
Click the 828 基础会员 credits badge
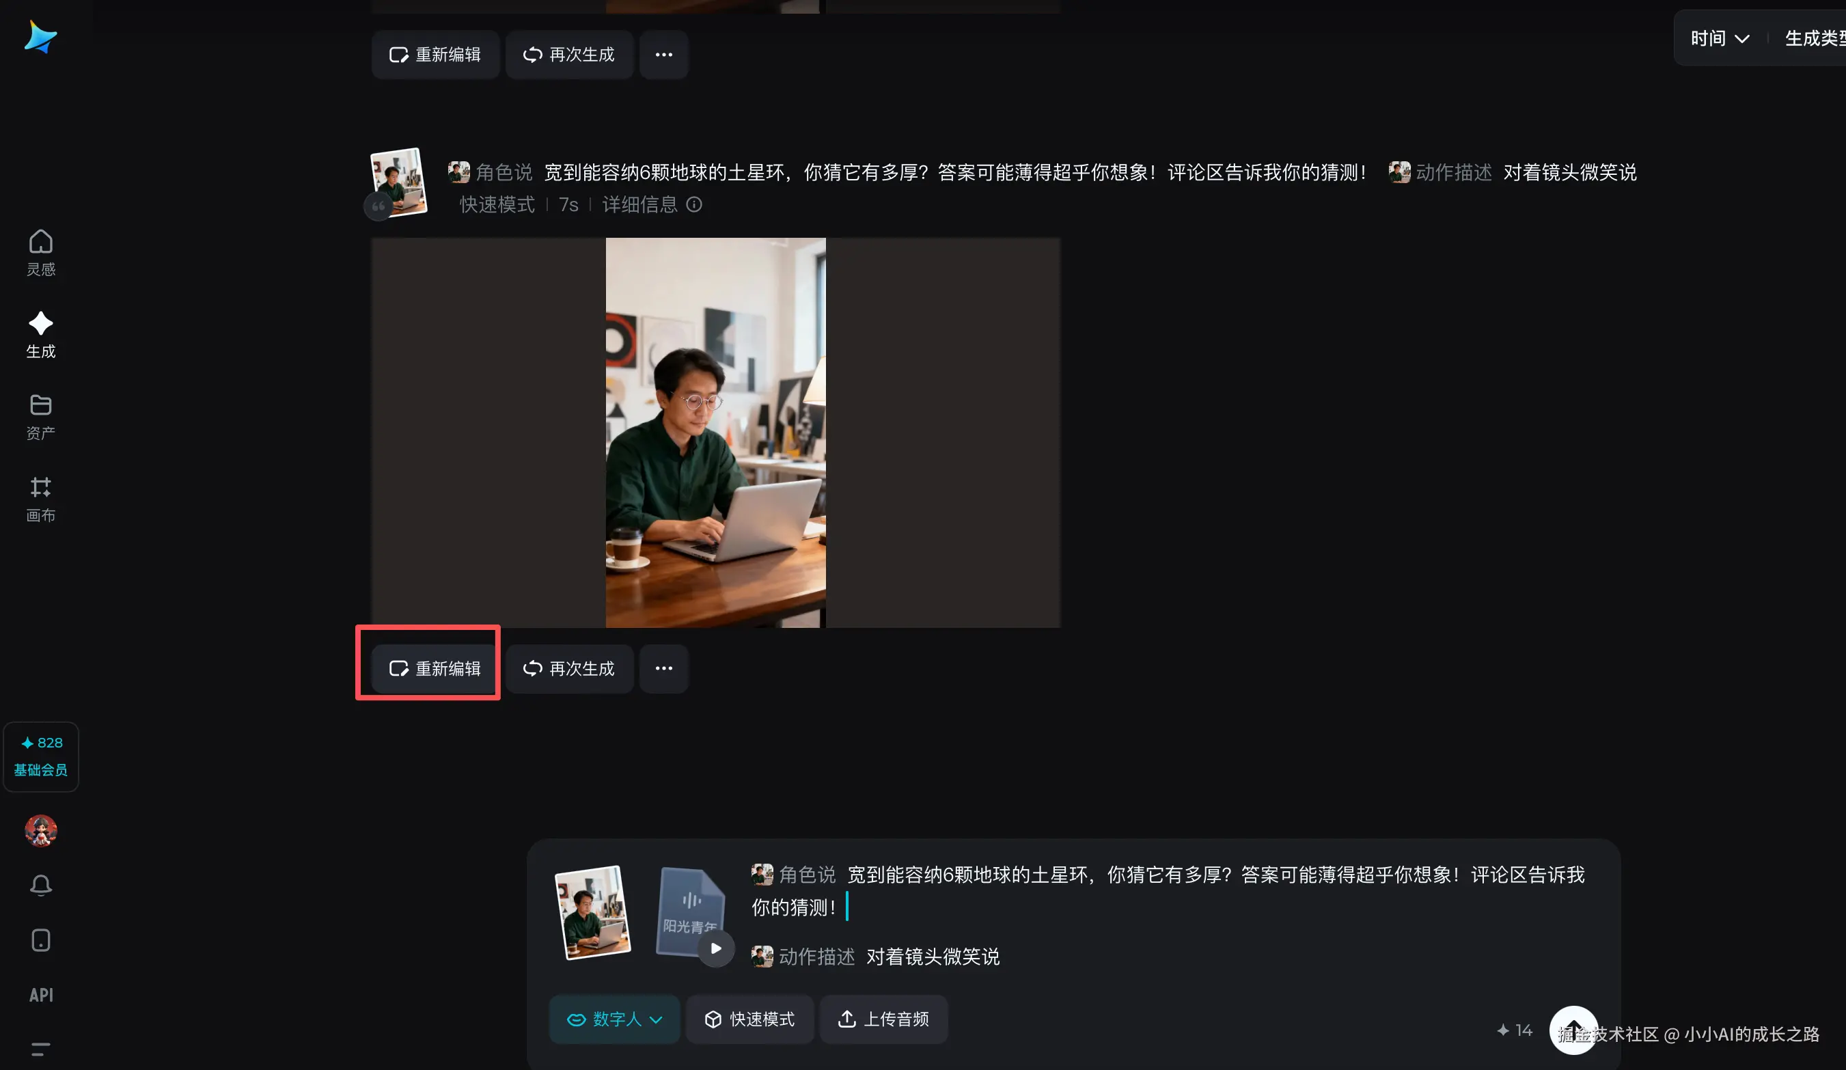40,756
